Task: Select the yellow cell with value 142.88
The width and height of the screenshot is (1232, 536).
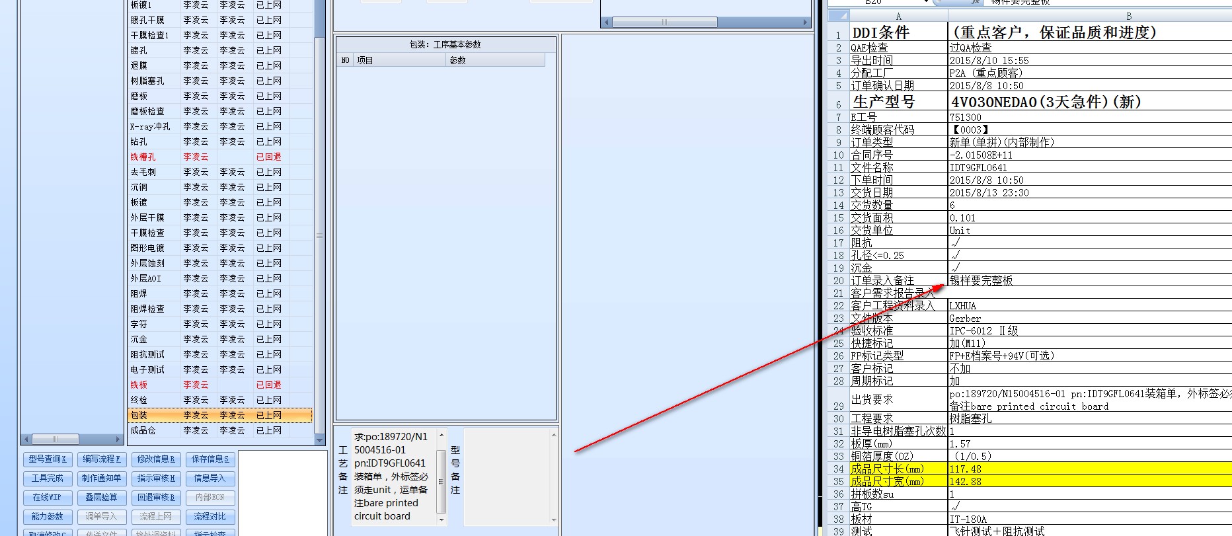Action: tap(1091, 482)
